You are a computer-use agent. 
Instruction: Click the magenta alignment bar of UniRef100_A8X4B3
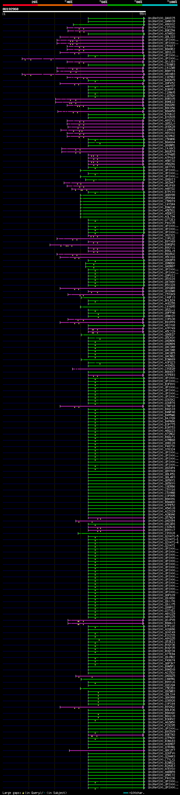83,74
